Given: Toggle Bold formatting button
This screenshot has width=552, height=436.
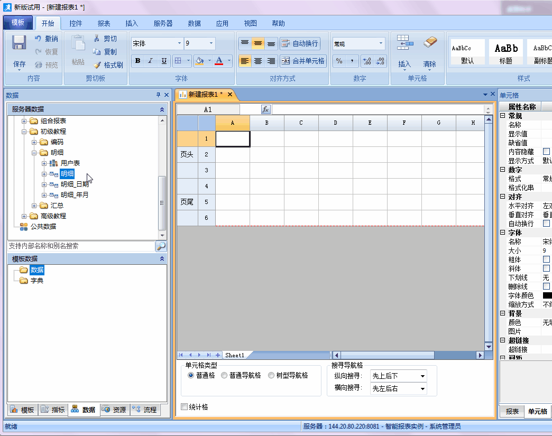Looking at the screenshot, I should pos(137,61).
